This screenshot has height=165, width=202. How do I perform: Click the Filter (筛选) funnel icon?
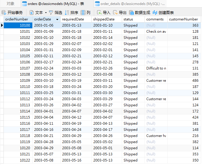51,13
